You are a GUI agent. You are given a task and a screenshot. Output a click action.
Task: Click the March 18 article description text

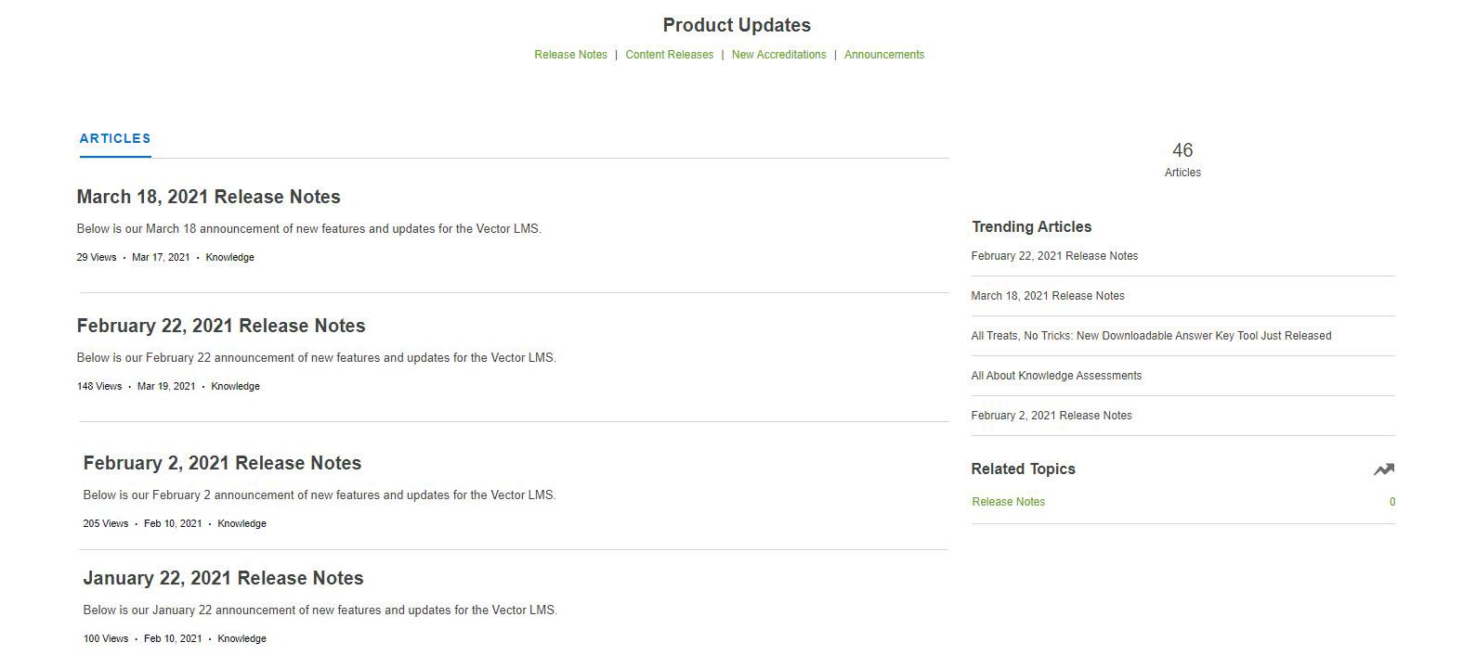308,229
